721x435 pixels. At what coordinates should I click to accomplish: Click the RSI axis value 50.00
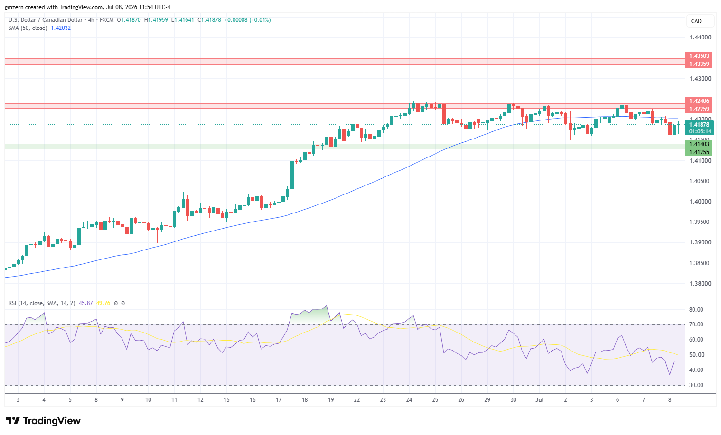pyautogui.click(x=696, y=355)
